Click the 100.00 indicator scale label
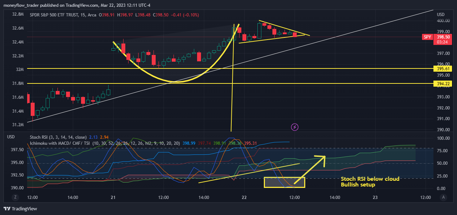The image size is (457, 215). 443,138
